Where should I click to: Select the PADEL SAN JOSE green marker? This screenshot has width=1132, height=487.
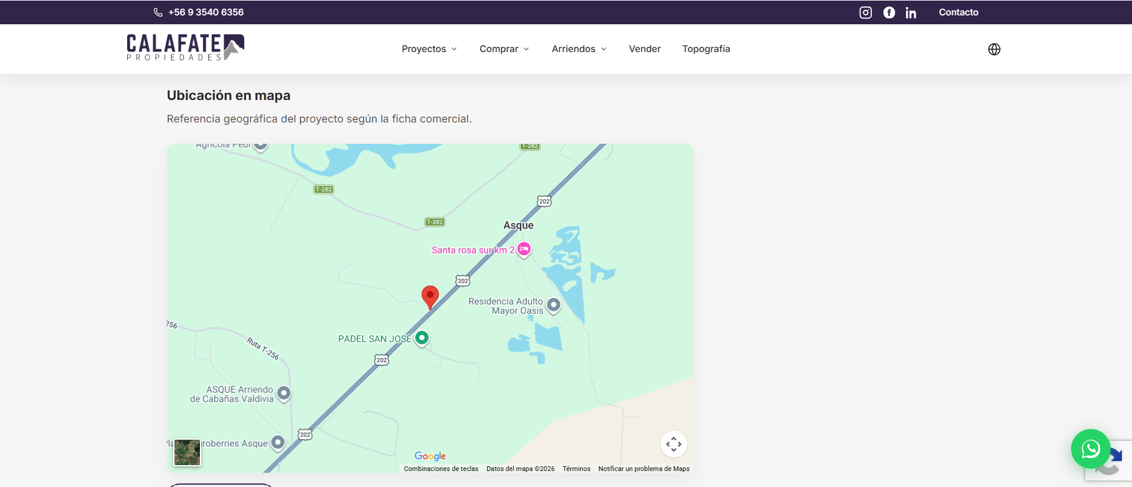[422, 338]
